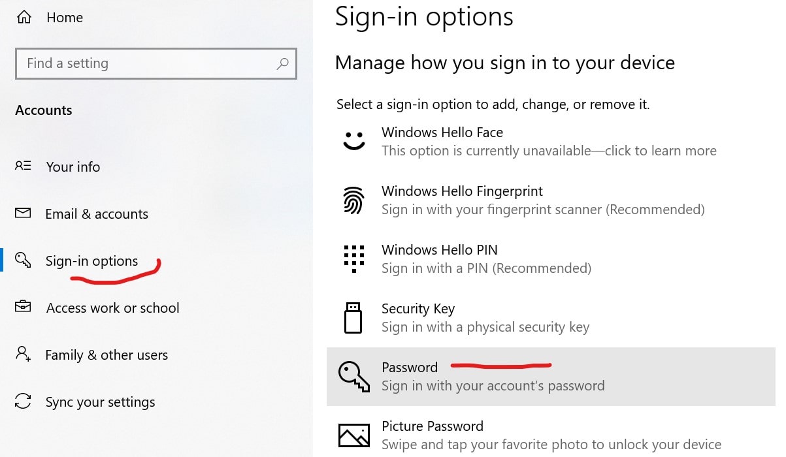This screenshot has height=457, width=786.
Task: Click the Family & other users icon
Action: [23, 355]
